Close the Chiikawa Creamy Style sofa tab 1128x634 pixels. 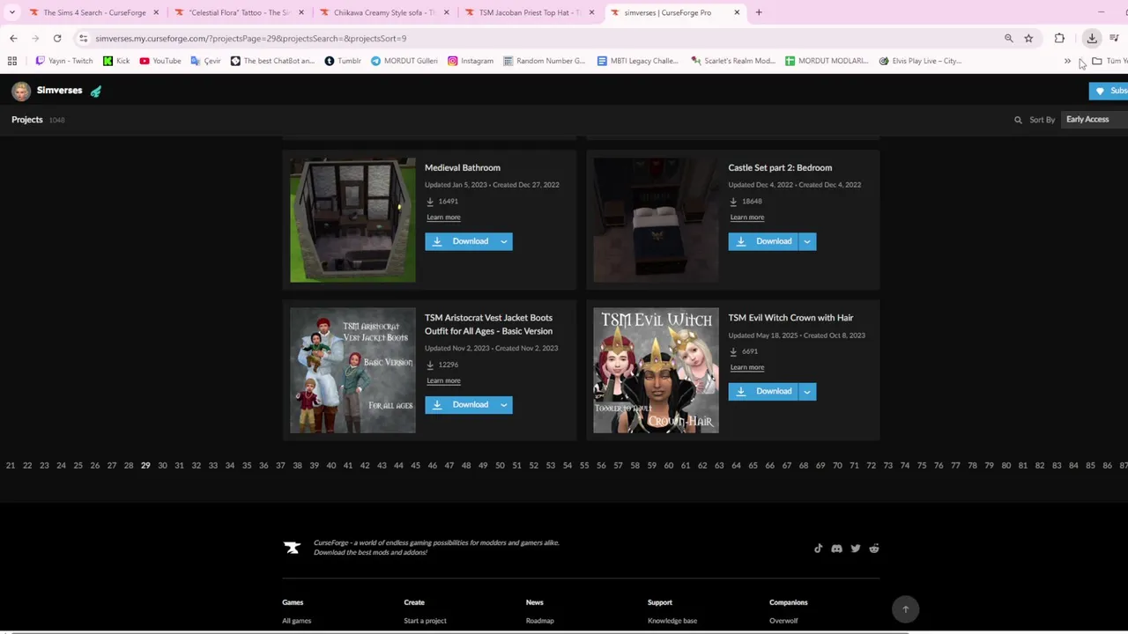point(446,12)
